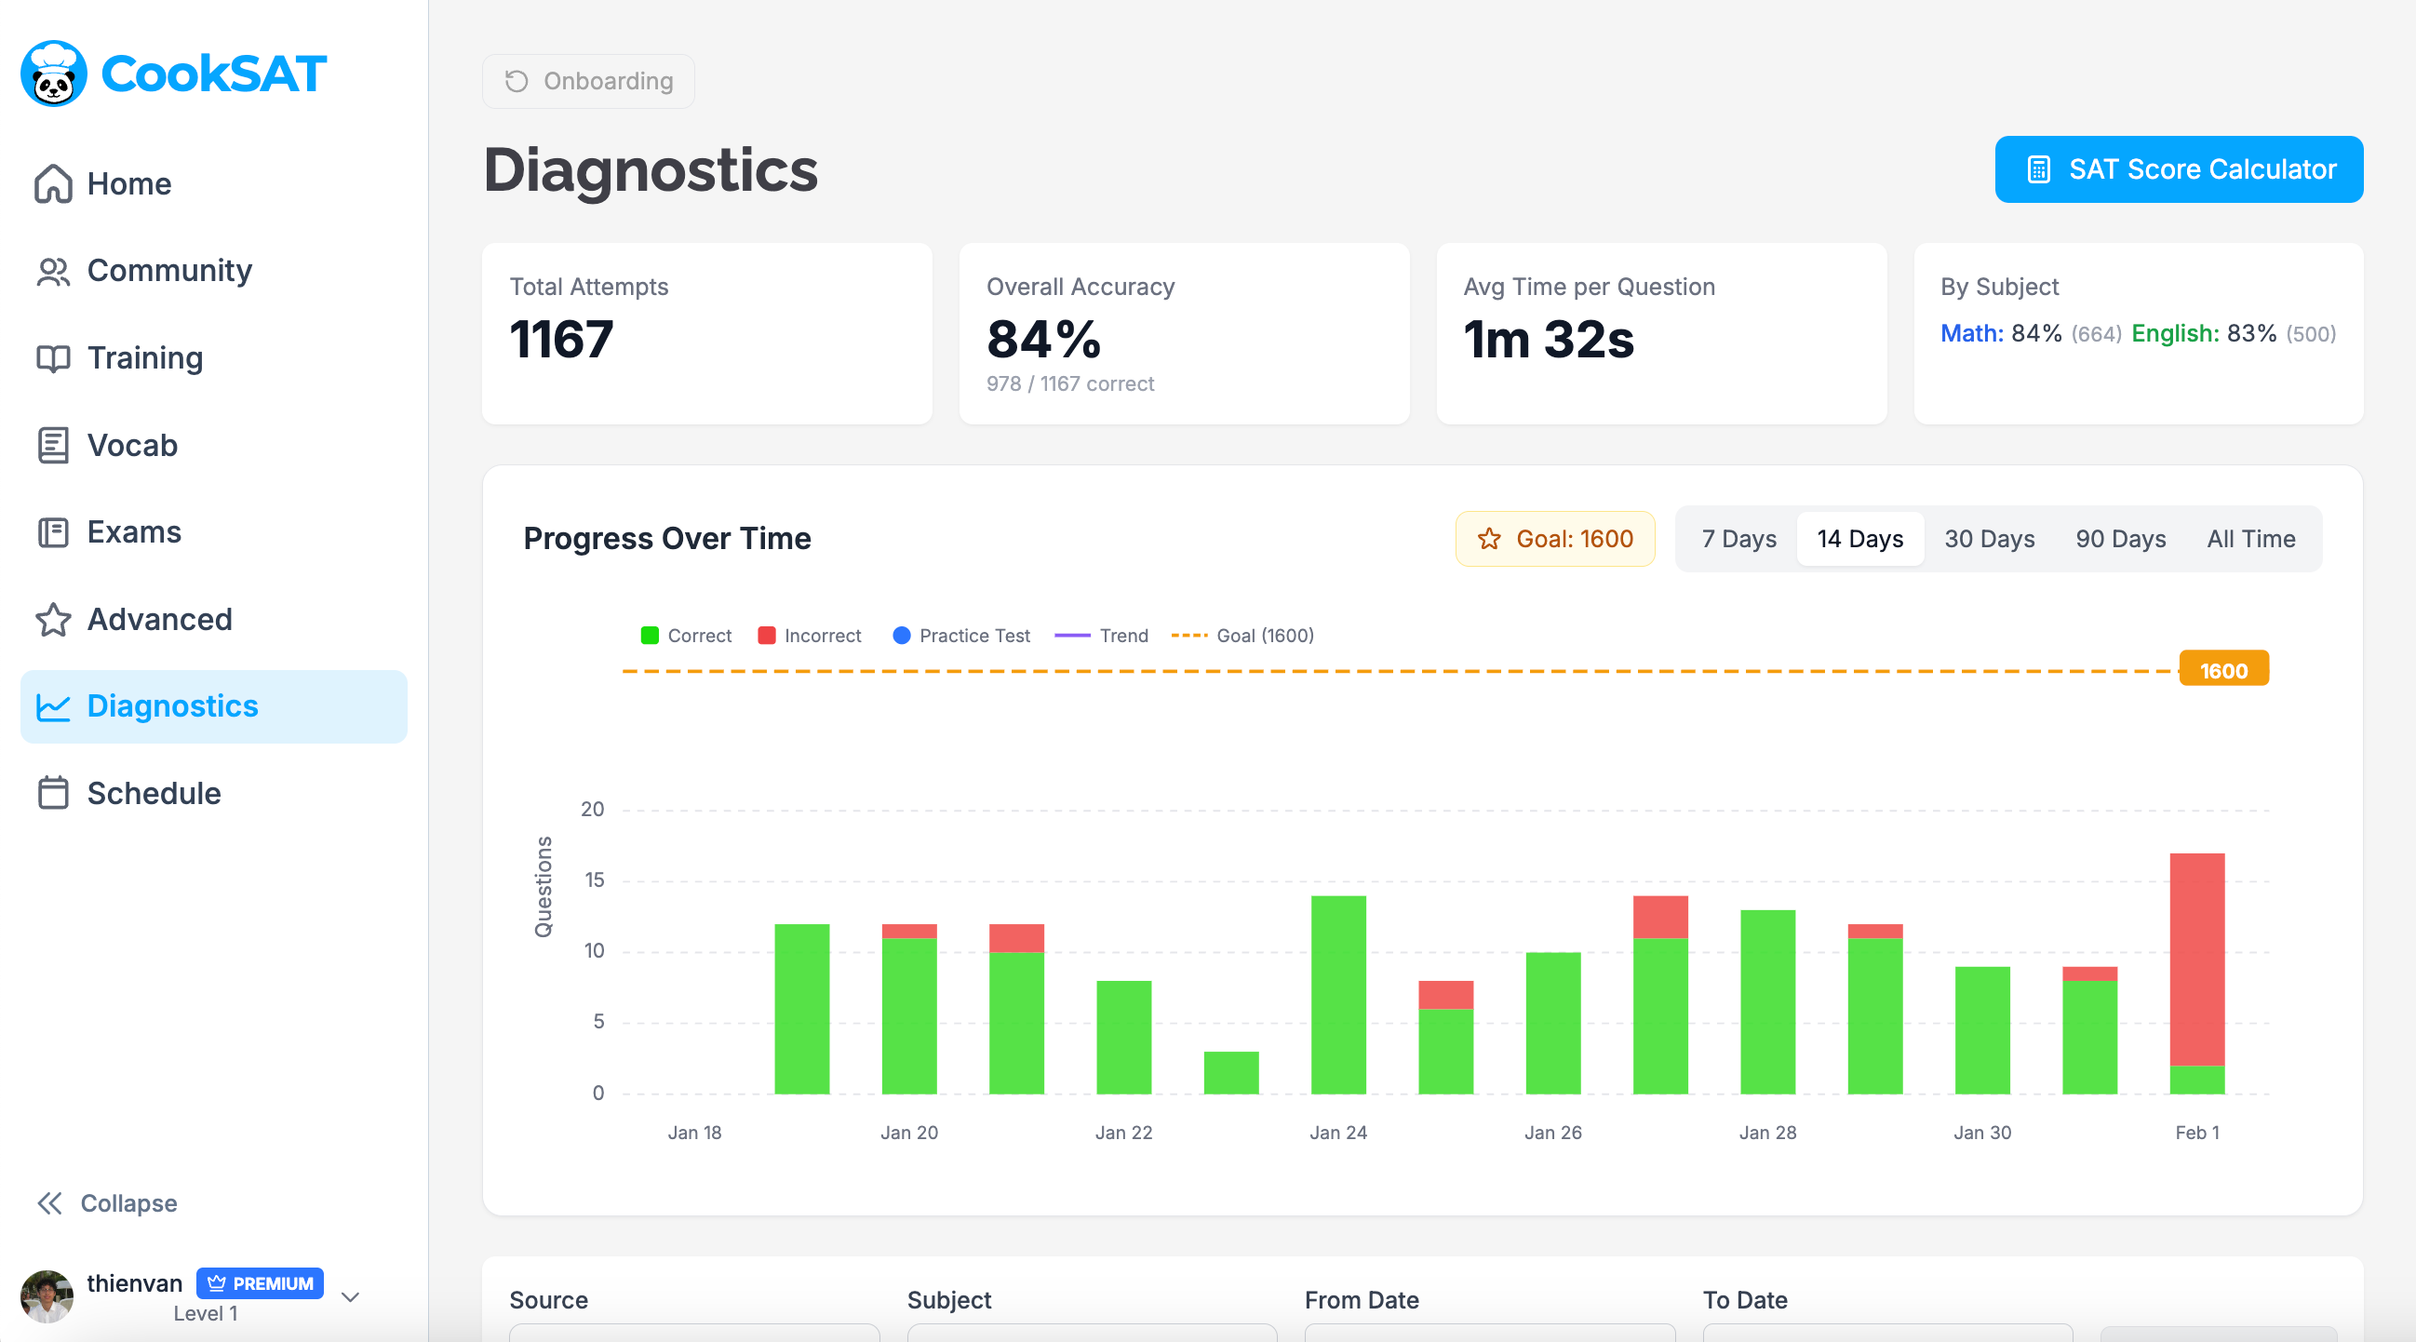Select the 90 Days tab
This screenshot has width=2416, height=1342.
pos(2121,538)
